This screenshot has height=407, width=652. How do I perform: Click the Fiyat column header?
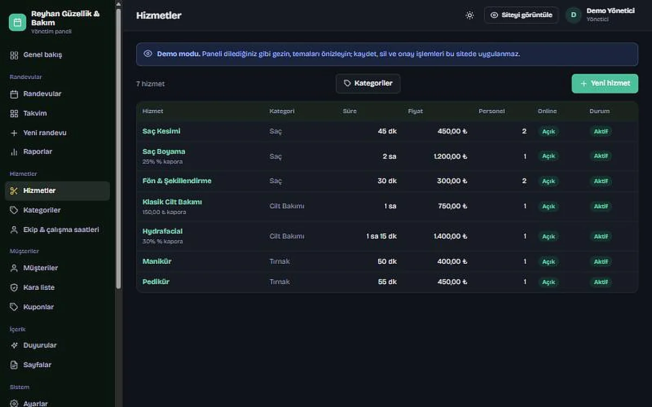(x=416, y=111)
